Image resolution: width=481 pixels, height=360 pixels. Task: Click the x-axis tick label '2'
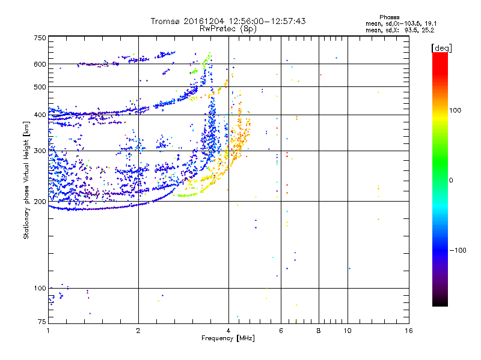[x=138, y=331]
